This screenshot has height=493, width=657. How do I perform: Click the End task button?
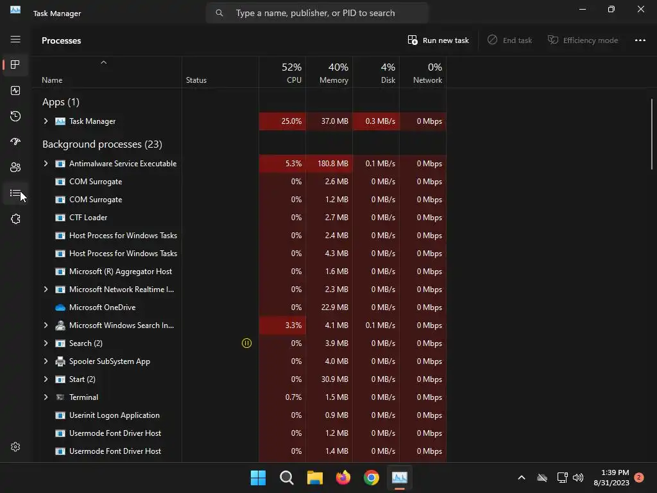coord(509,40)
